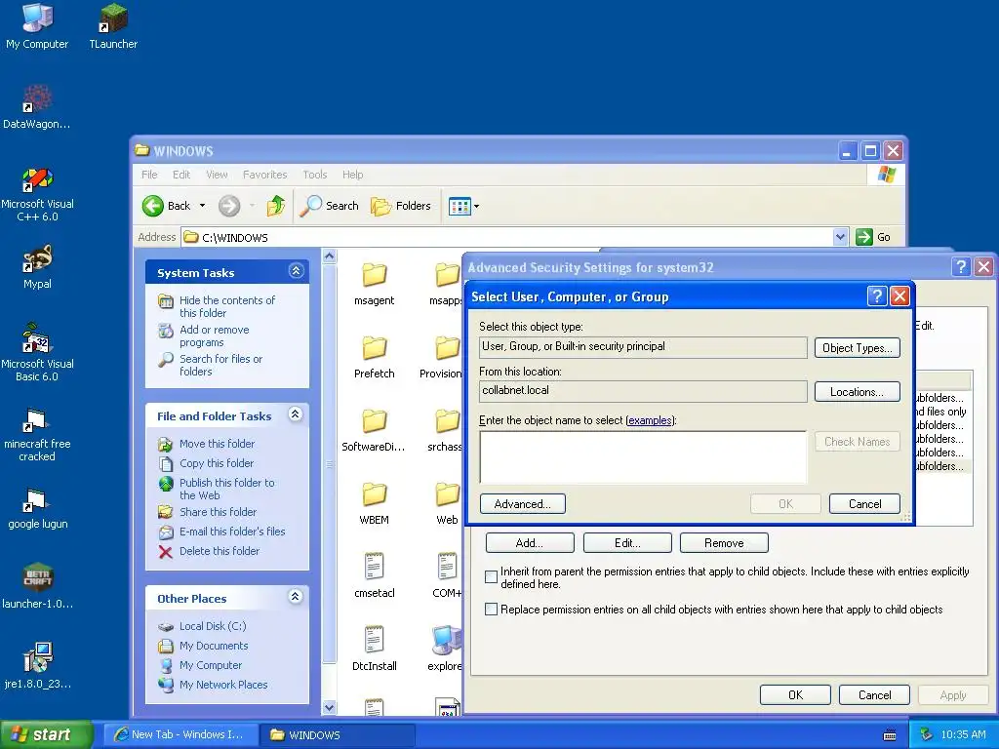The image size is (999, 749).
Task: Click Hide the contents of this folder
Action: coord(226,306)
